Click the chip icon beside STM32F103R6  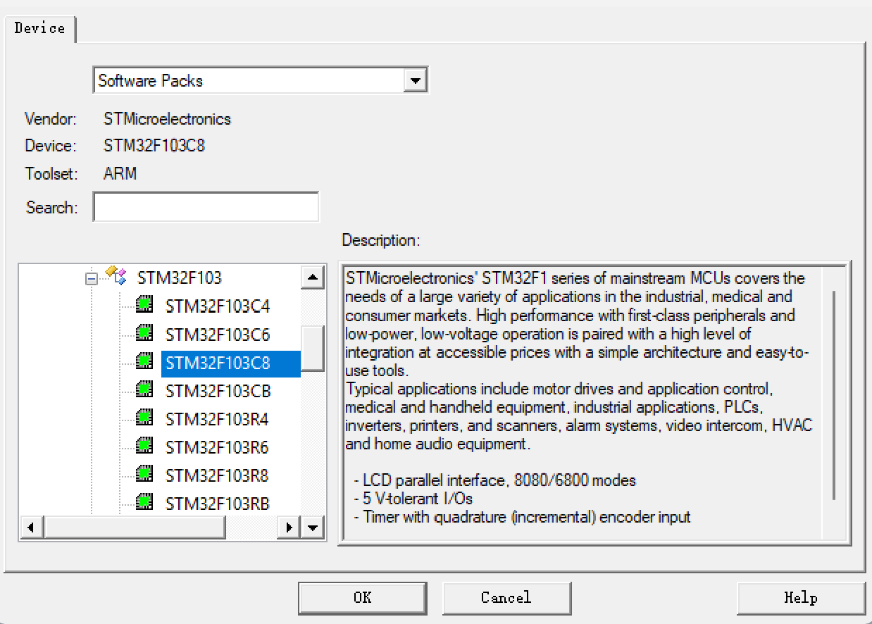[x=144, y=446]
